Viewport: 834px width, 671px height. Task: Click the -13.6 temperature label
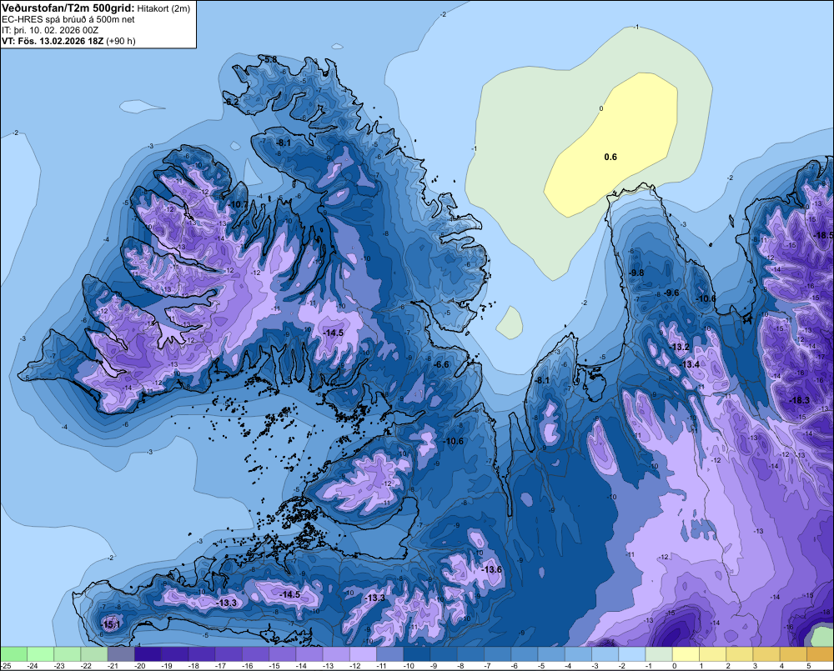coord(491,569)
